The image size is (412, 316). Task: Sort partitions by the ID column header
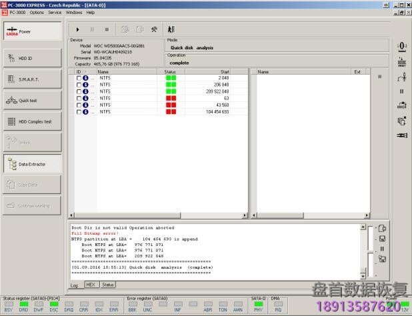(79, 71)
